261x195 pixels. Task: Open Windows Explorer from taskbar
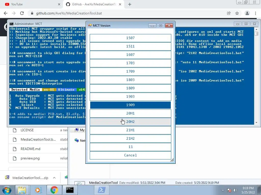point(22,190)
